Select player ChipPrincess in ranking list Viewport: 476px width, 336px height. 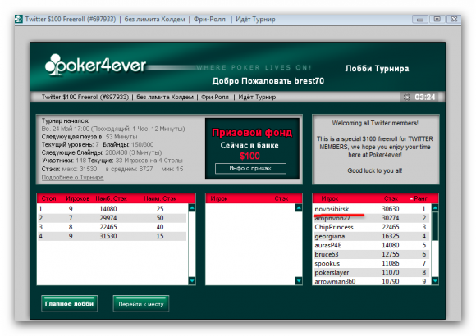[x=371, y=227]
